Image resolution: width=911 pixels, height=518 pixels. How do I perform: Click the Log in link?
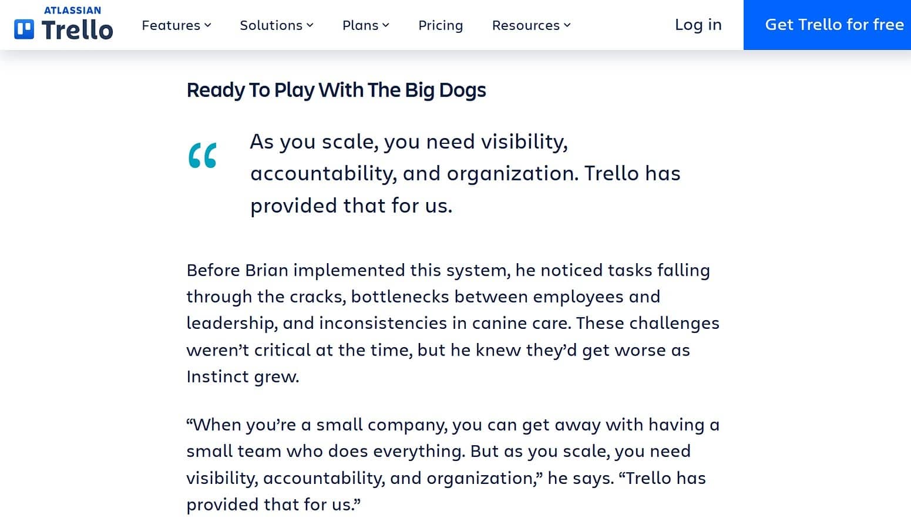point(698,25)
